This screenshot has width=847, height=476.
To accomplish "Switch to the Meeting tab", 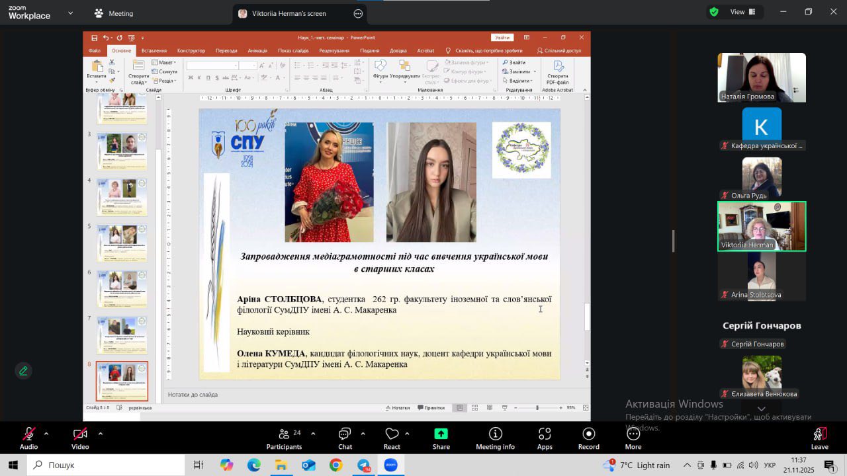I will coord(113,13).
